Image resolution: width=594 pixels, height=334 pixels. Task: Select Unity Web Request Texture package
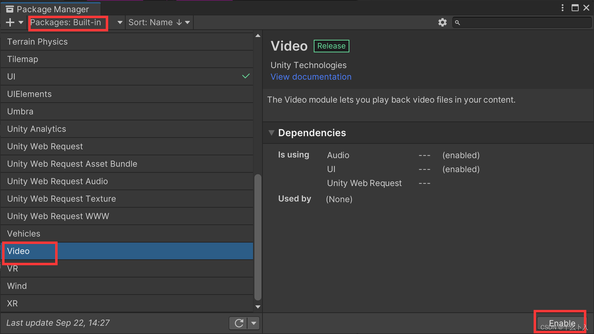127,199
